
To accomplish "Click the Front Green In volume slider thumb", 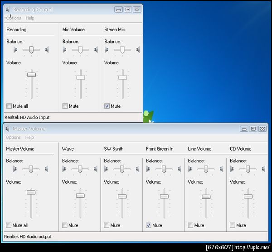I will (164, 196).
